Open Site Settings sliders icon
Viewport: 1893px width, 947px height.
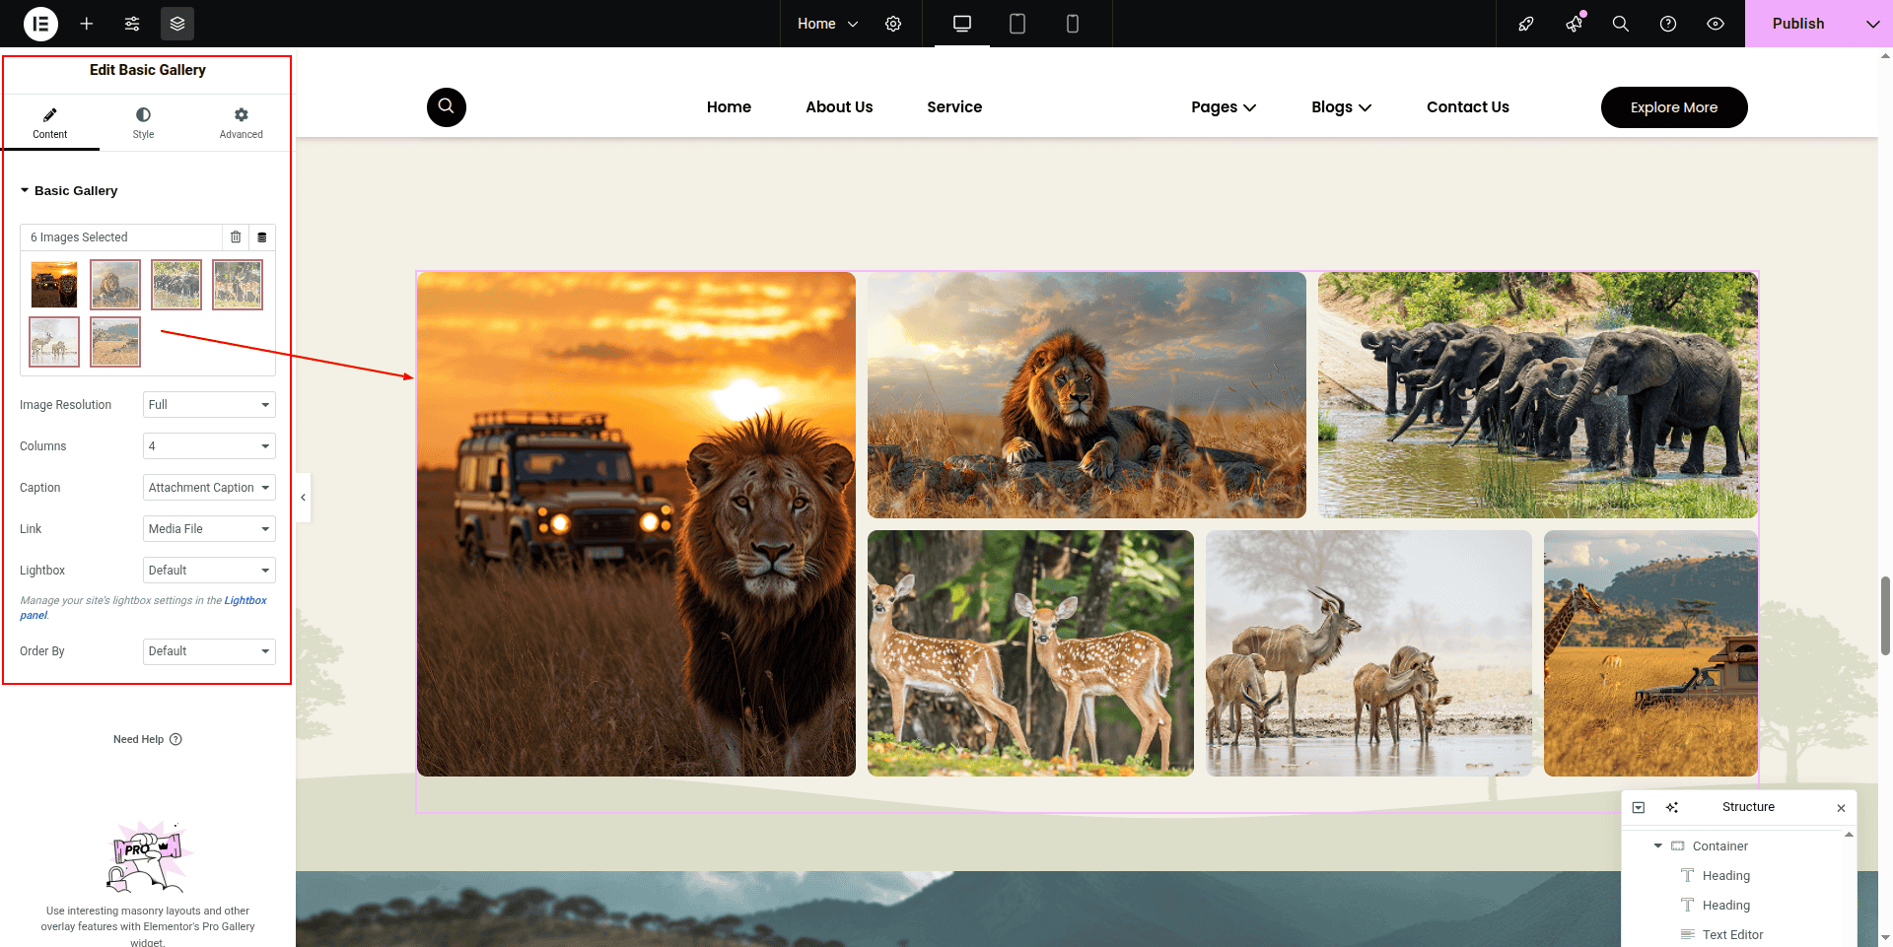[132, 24]
